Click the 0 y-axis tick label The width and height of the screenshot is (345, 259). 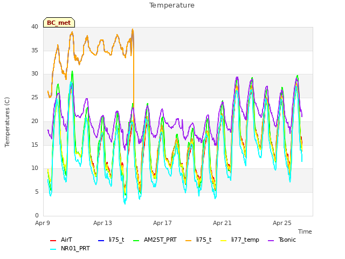pyautogui.click(x=37, y=215)
